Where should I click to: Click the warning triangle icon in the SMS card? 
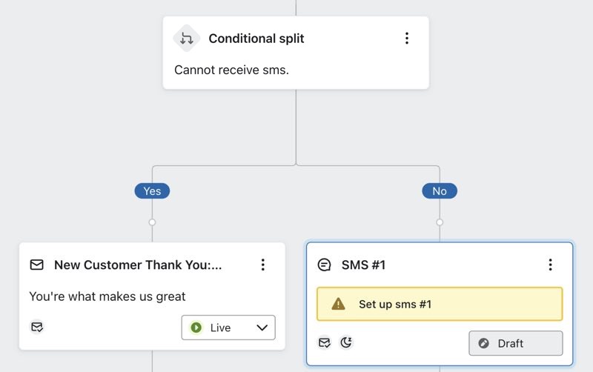[338, 304]
